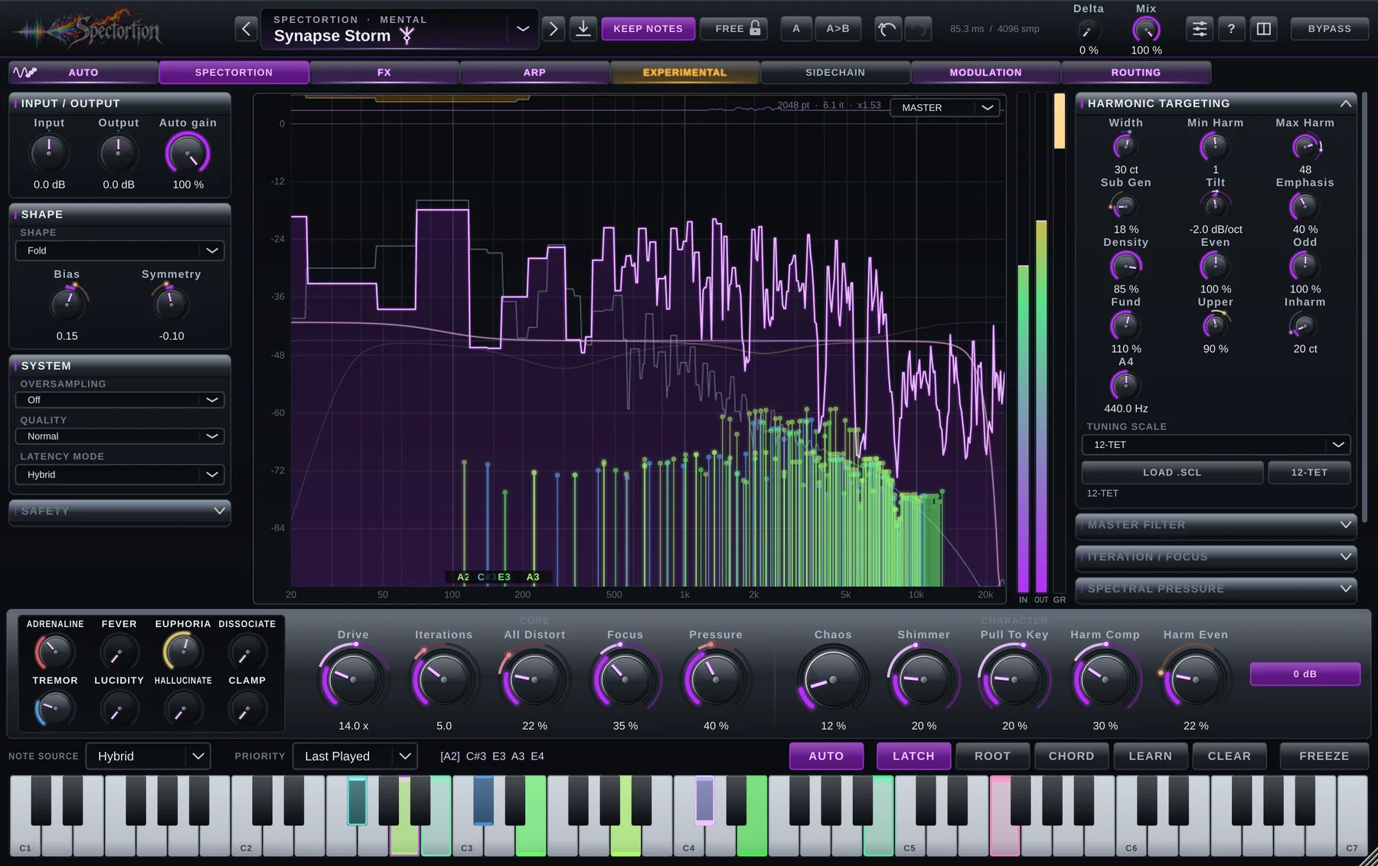This screenshot has width=1378, height=866.
Task: Click the Mix knob
Action: (1146, 30)
